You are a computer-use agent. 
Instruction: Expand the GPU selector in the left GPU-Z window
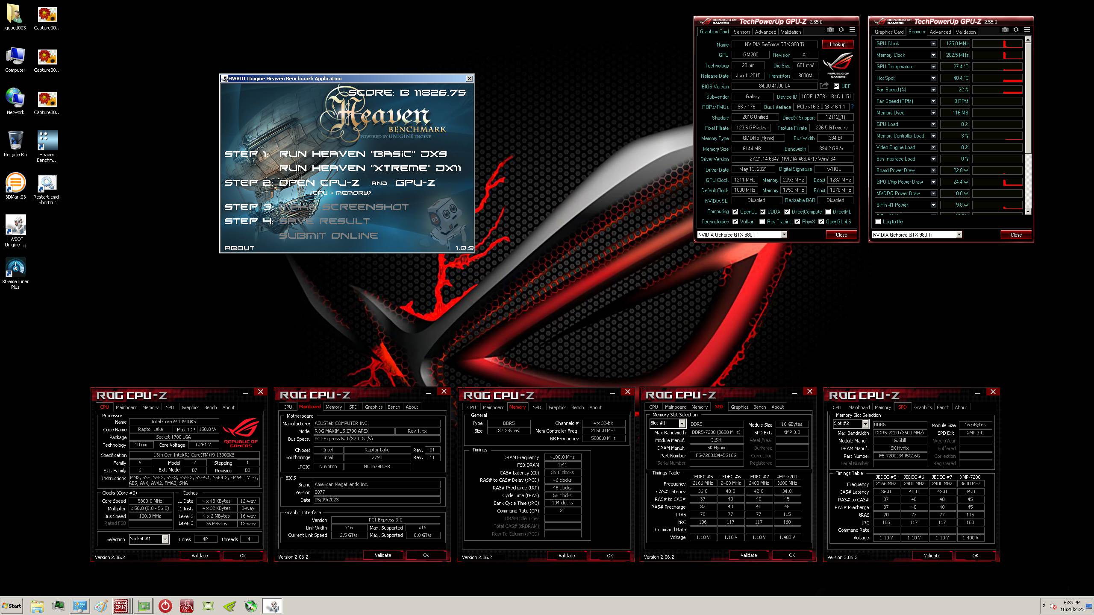[x=784, y=234]
